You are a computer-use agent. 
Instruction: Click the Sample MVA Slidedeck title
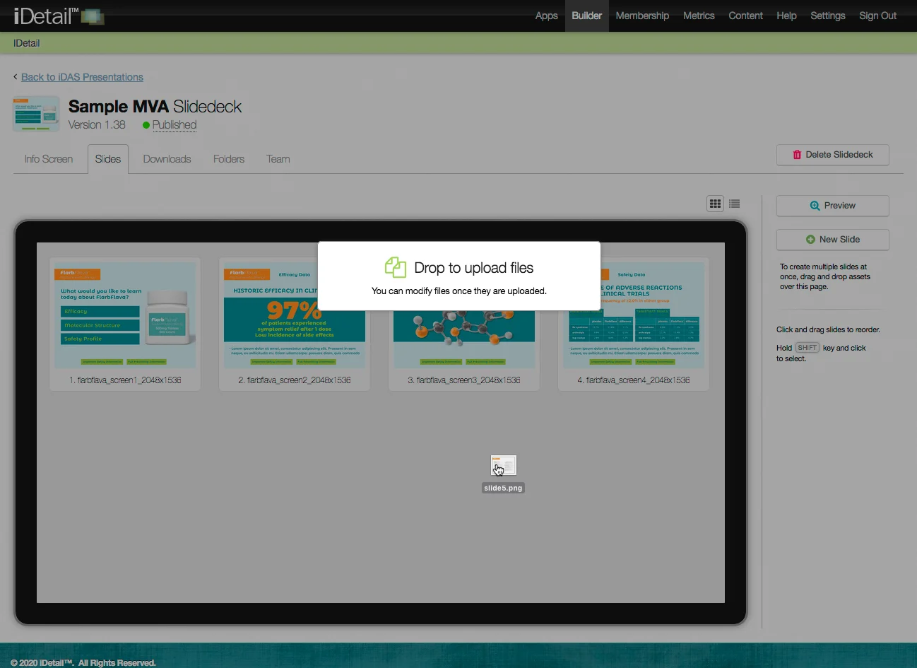(x=155, y=107)
